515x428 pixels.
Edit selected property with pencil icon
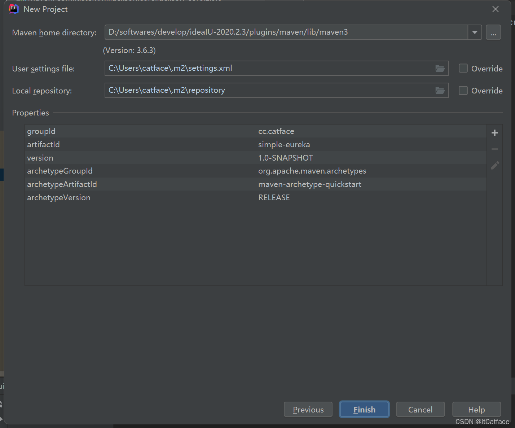pos(495,165)
